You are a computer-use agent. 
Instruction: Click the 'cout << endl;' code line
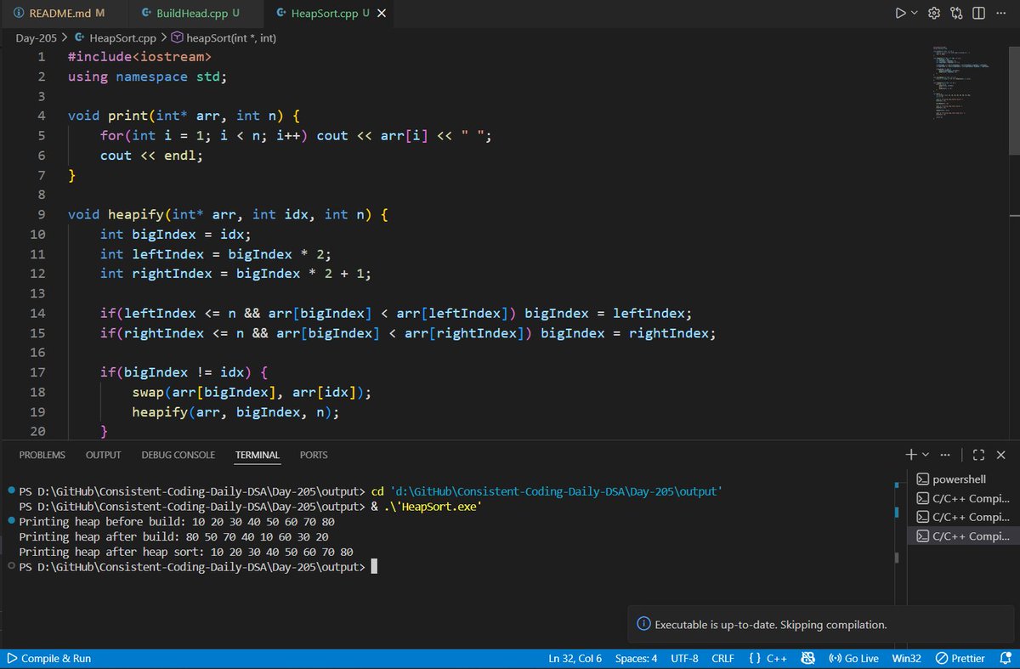tap(151, 156)
